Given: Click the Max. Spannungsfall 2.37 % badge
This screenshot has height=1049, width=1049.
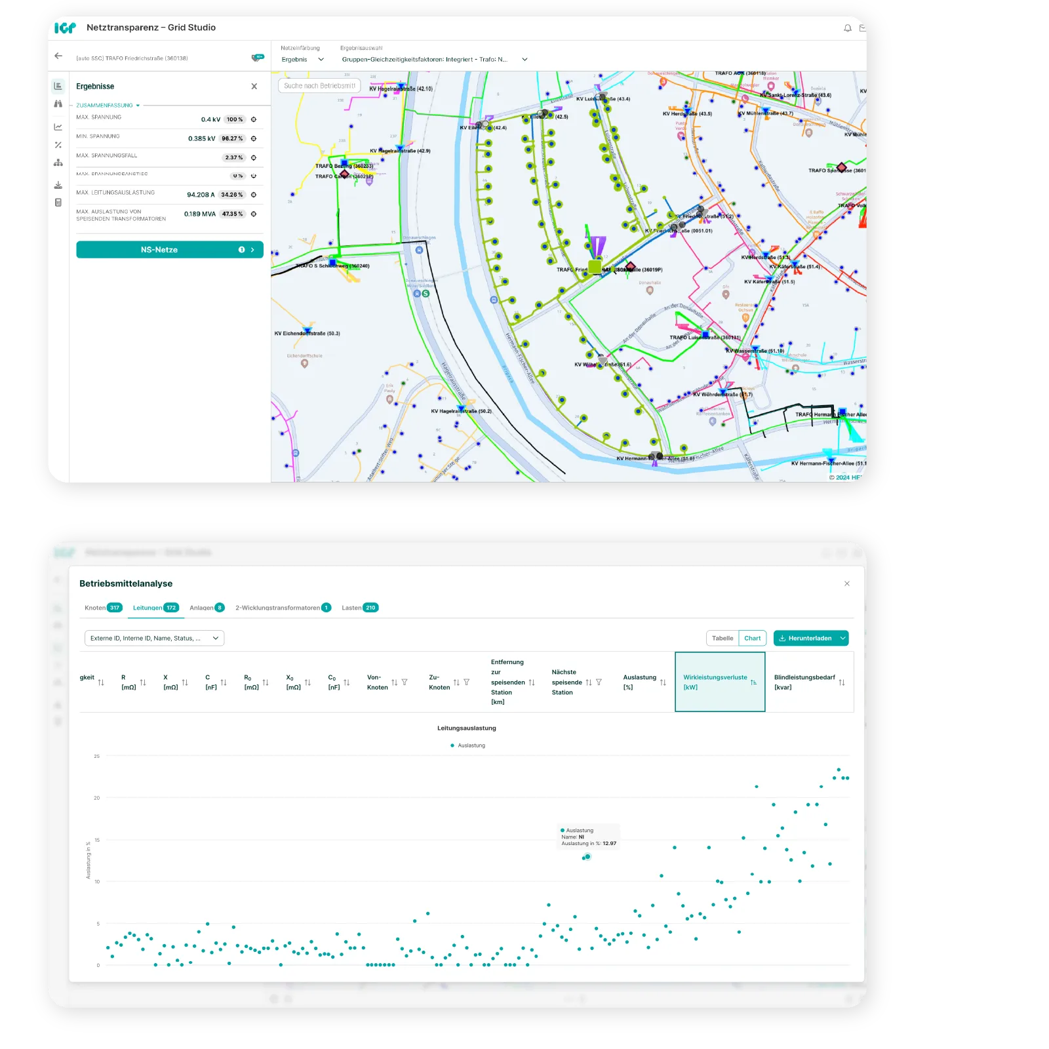Looking at the screenshot, I should coord(234,157).
